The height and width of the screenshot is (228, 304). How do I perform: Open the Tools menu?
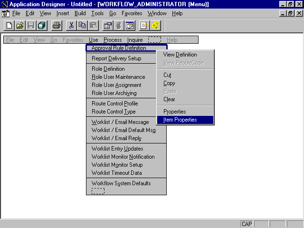pyautogui.click(x=97, y=13)
